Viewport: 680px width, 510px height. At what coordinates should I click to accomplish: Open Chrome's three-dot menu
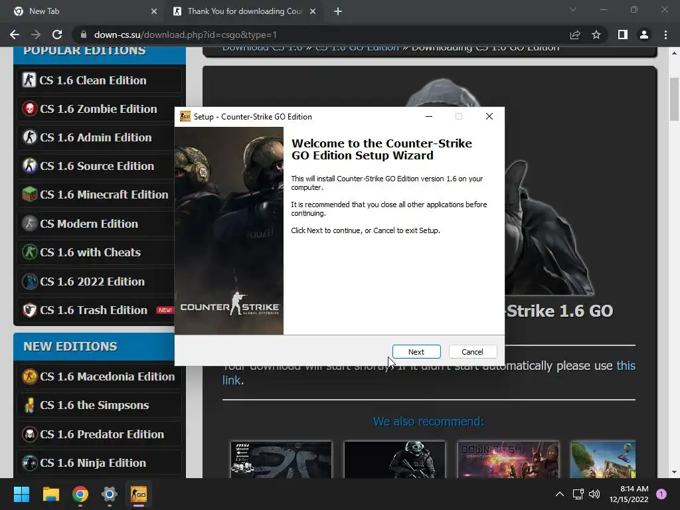coord(665,35)
